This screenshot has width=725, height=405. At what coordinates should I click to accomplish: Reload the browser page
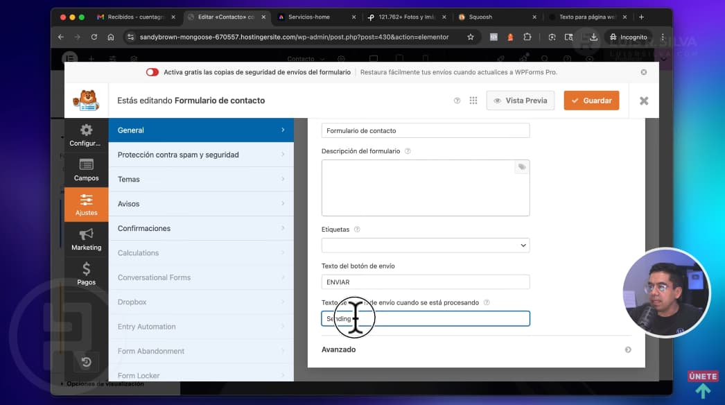pyautogui.click(x=94, y=37)
